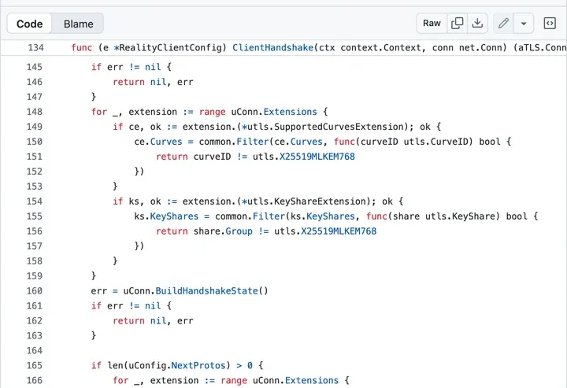Select line number 145
The image size is (567, 388).
(35, 67)
